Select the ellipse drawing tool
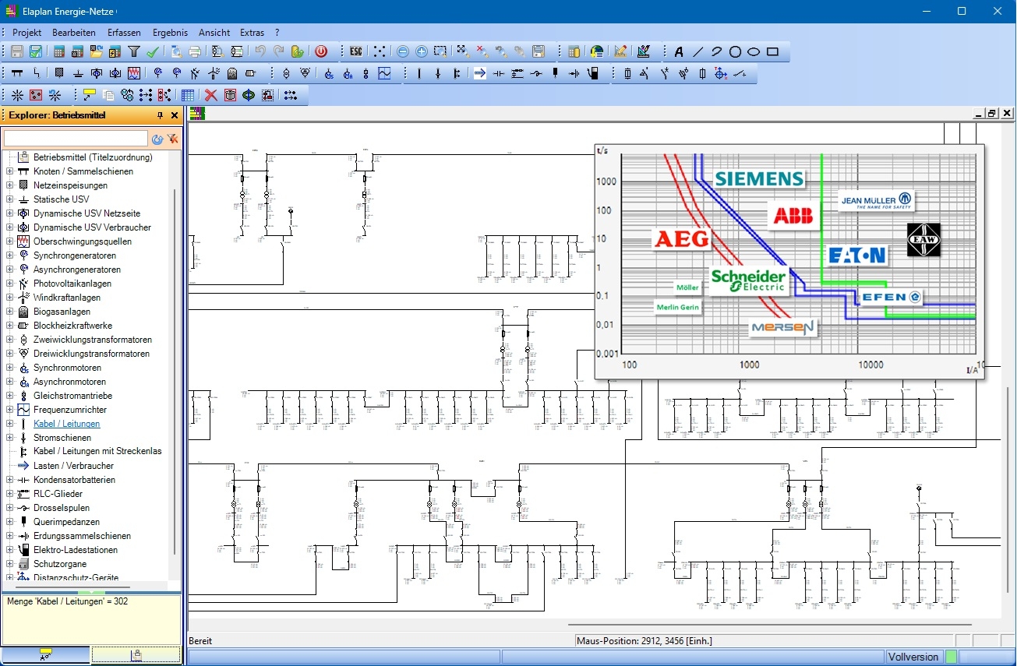The image size is (1017, 666). (754, 52)
